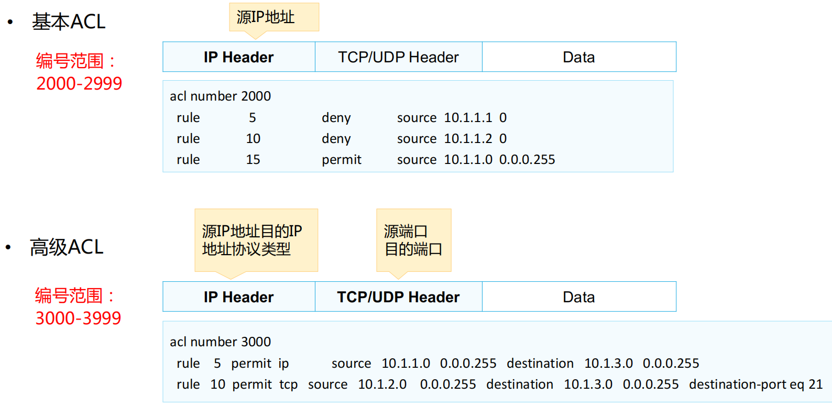Click the Data cell in advanced ACL diagram
The width and height of the screenshot is (832, 406).
pyautogui.click(x=579, y=297)
